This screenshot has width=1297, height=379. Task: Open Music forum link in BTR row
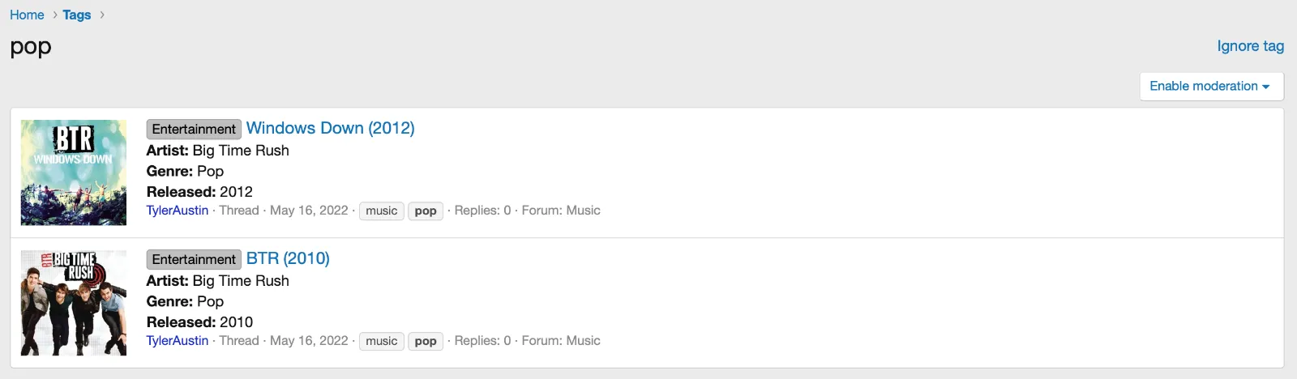[583, 341]
